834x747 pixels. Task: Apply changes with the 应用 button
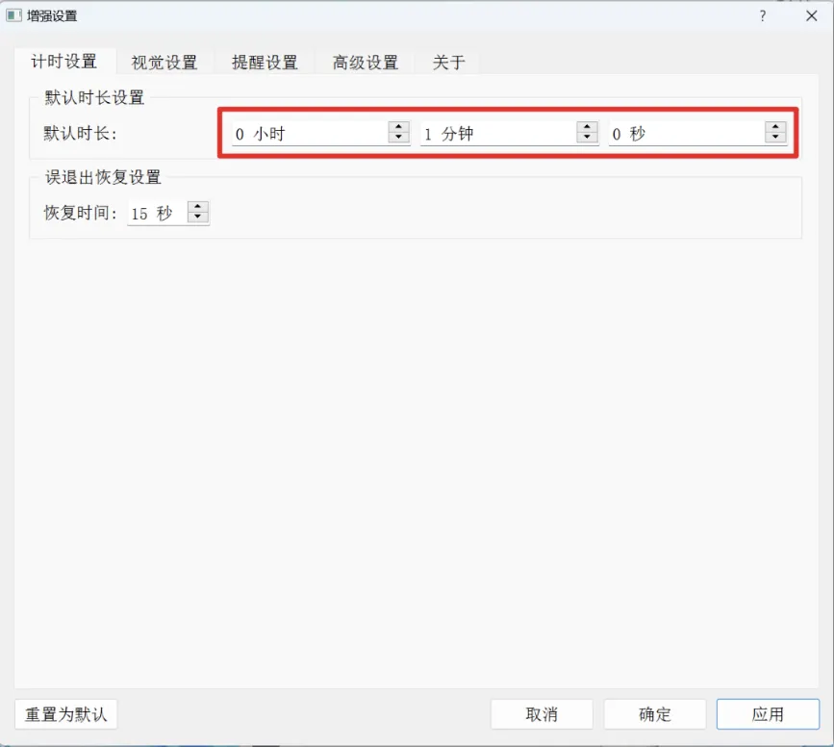[768, 714]
